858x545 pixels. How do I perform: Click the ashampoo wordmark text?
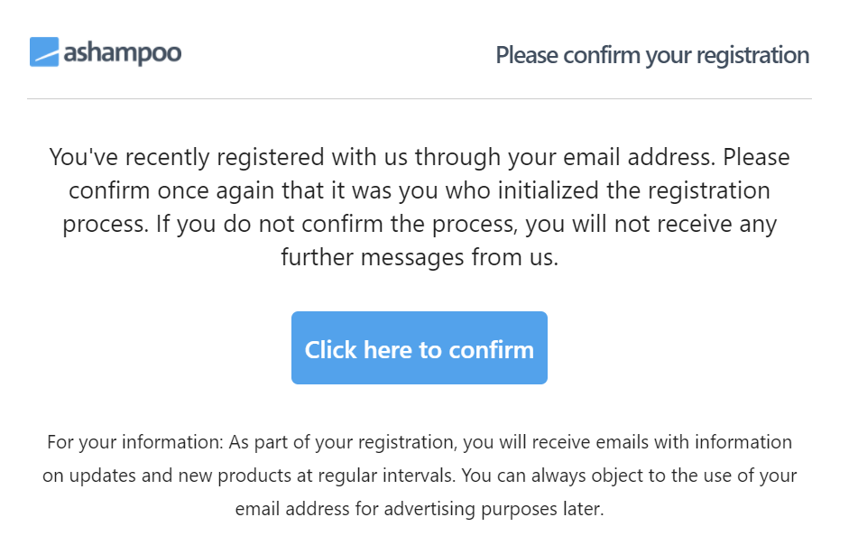coord(123,53)
